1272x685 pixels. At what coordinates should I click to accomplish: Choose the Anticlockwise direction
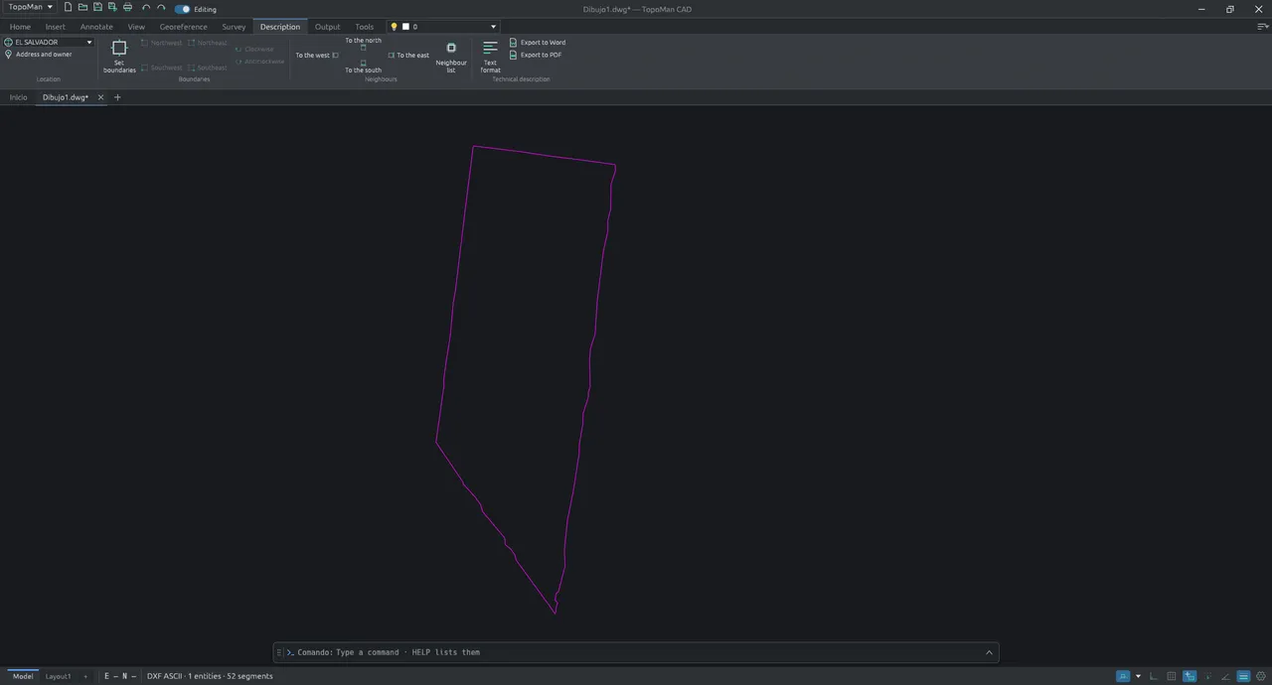tap(259, 62)
